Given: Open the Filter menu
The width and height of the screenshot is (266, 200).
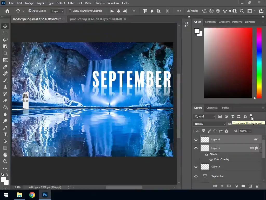Looking at the screenshot, I should tap(71, 3).
